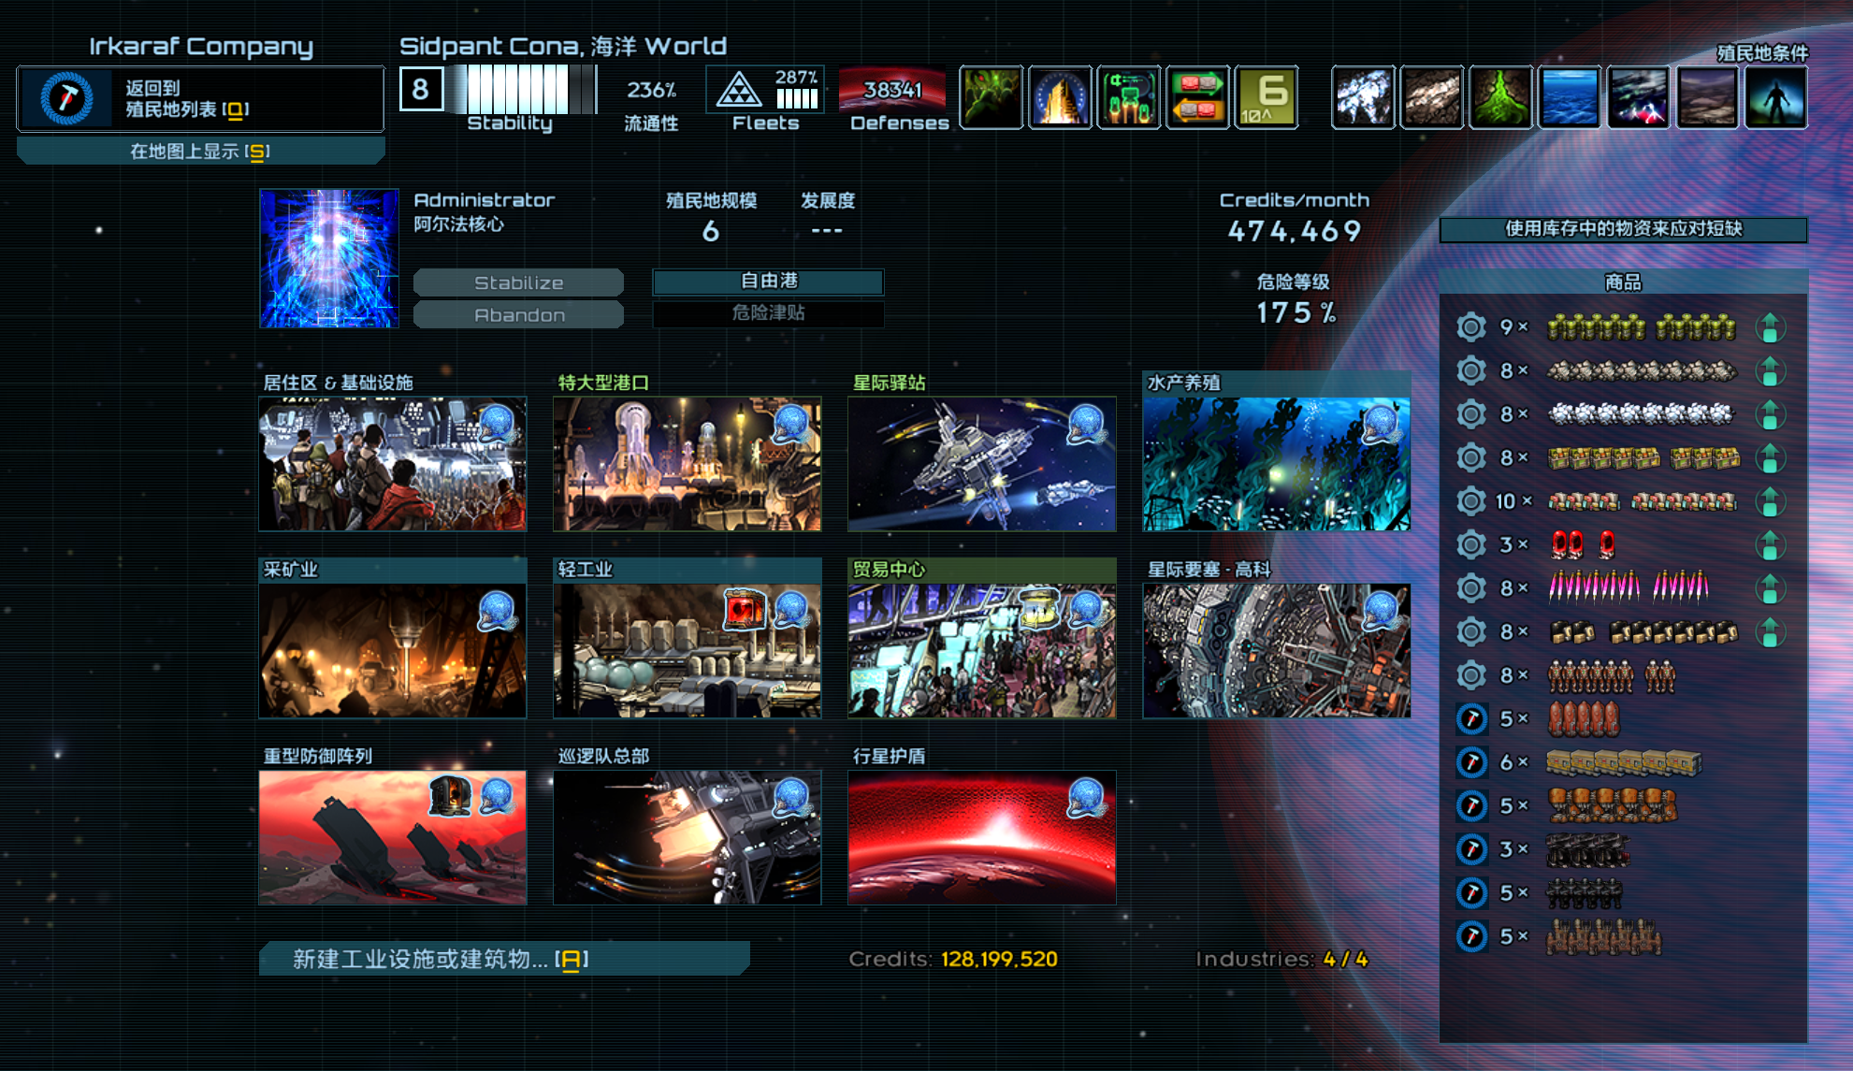Open the 贸易中心 trade center building
This screenshot has height=1071, width=1853.
981,650
